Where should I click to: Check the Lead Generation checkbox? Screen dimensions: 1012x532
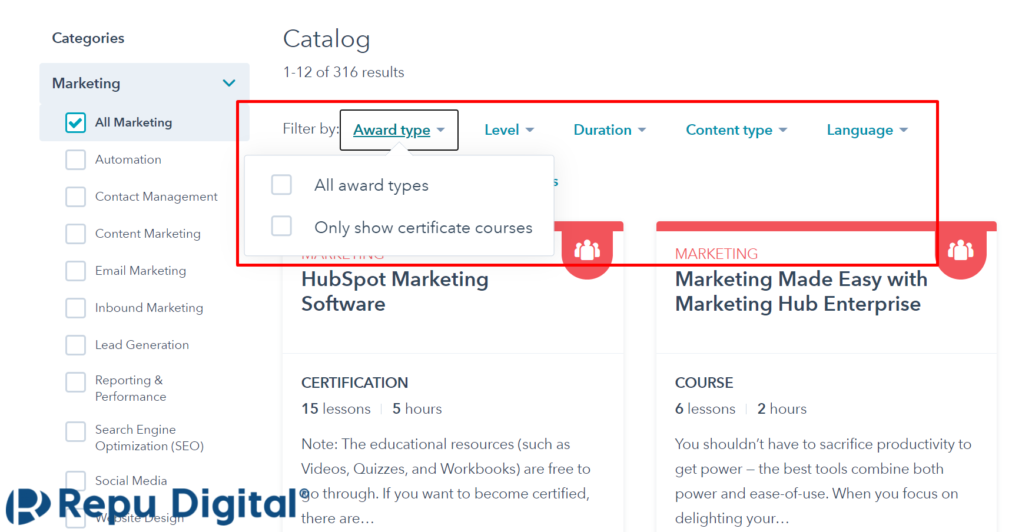coord(75,345)
